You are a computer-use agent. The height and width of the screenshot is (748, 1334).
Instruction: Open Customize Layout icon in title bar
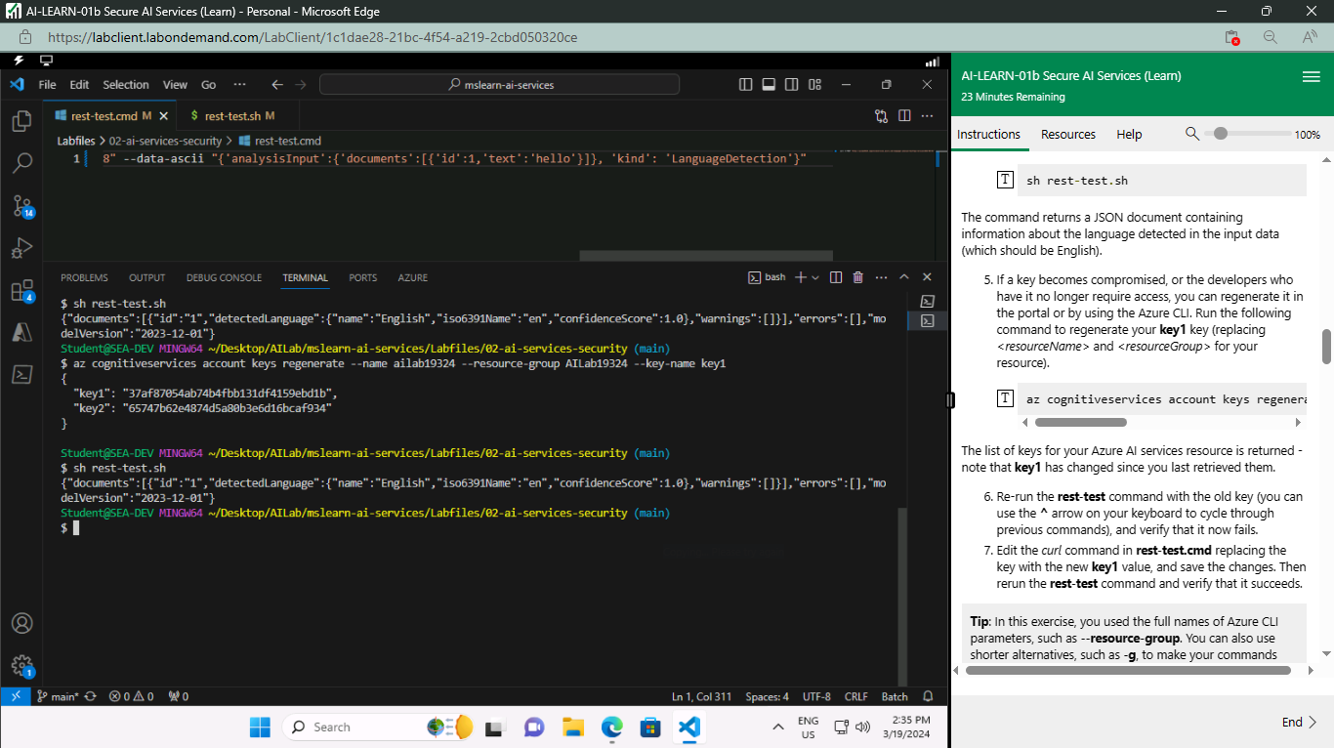(815, 85)
